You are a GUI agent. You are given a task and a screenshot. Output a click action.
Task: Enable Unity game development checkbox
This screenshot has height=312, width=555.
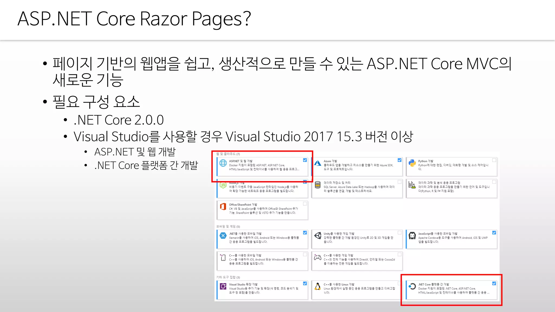pyautogui.click(x=399, y=233)
